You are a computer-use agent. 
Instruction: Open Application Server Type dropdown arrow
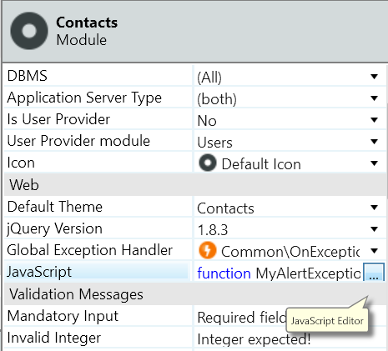[375, 98]
